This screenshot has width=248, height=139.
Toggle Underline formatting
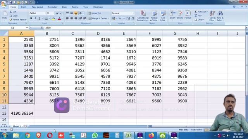pos(40,19)
